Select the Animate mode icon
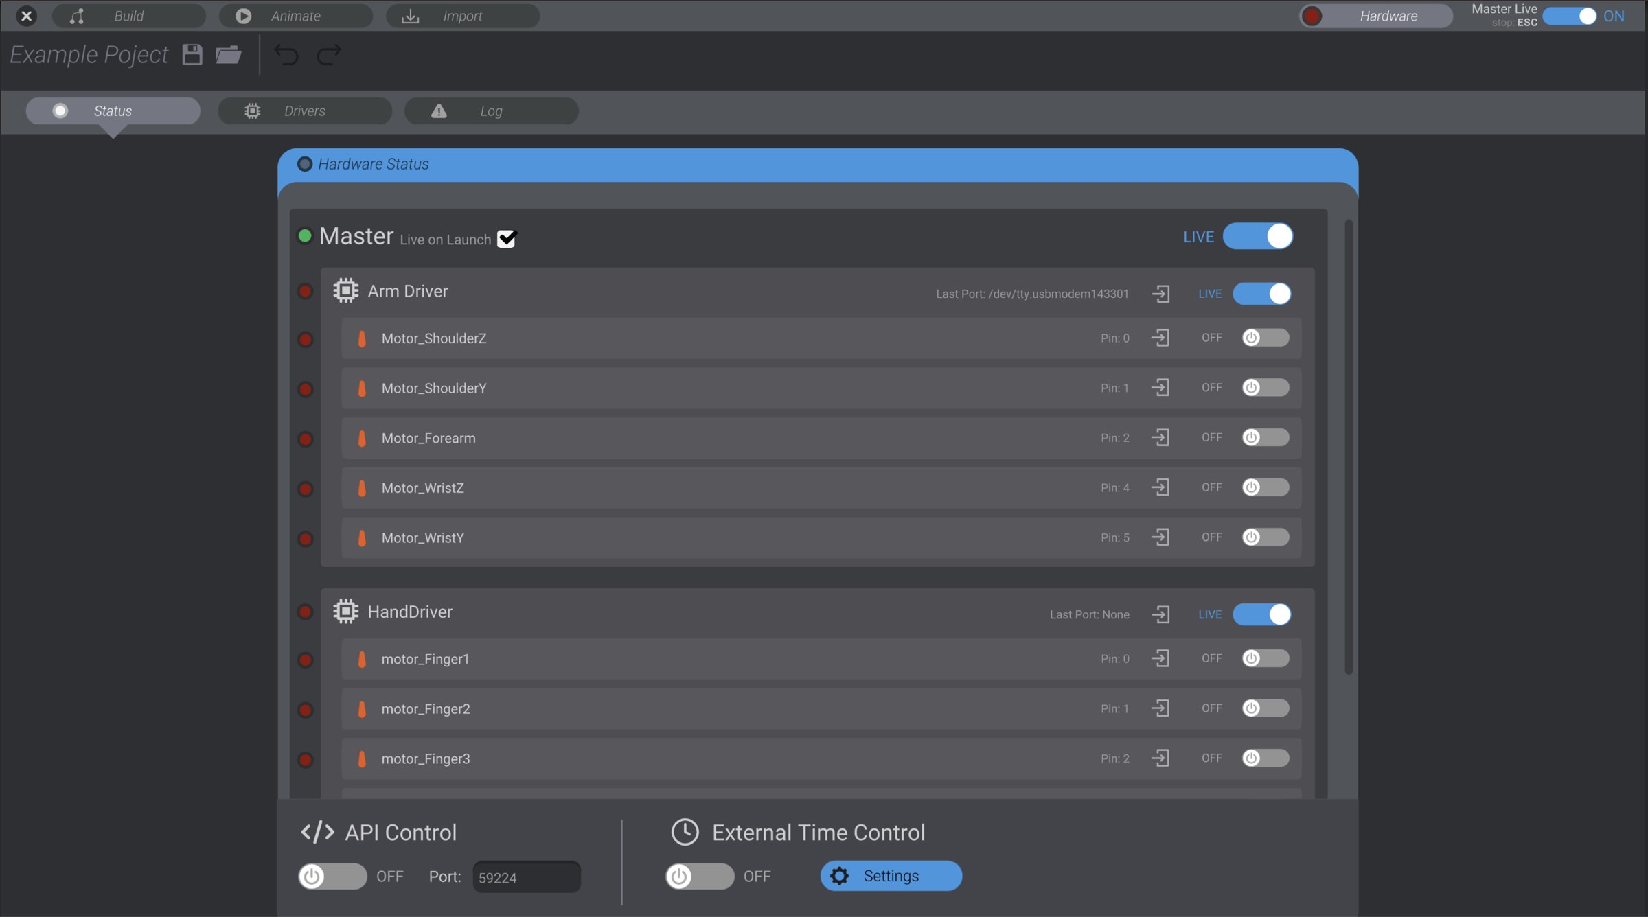The image size is (1648, 917). tap(243, 15)
